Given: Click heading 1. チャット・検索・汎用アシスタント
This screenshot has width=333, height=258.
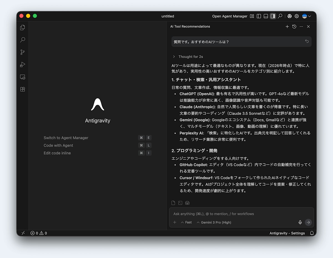Looking at the screenshot, I should click(x=206, y=80).
